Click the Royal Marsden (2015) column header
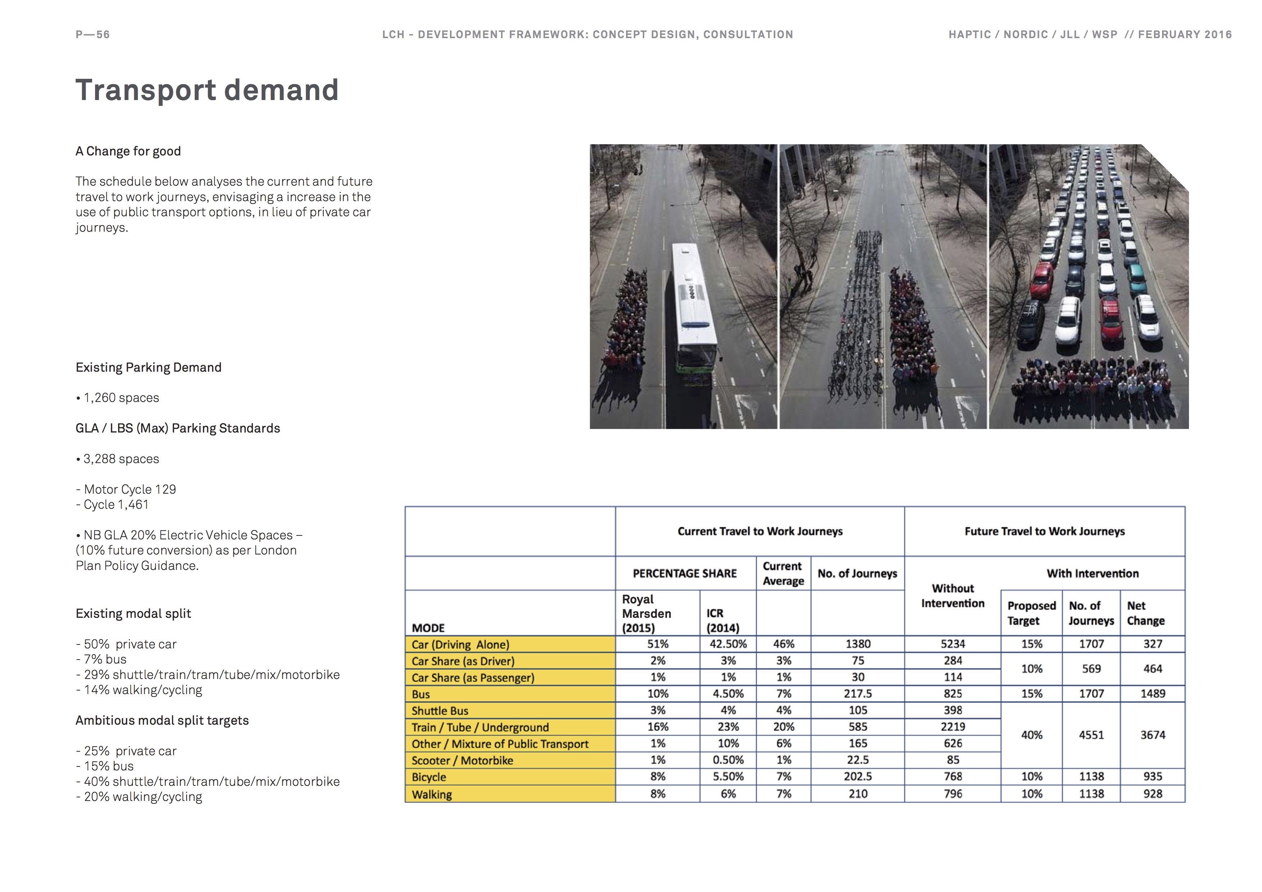This screenshot has height=892, width=1262. point(646,613)
